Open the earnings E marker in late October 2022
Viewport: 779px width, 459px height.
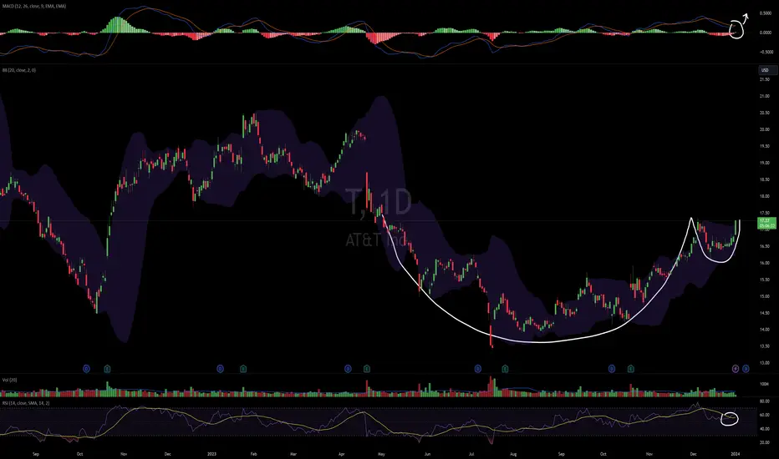pyautogui.click(x=107, y=369)
